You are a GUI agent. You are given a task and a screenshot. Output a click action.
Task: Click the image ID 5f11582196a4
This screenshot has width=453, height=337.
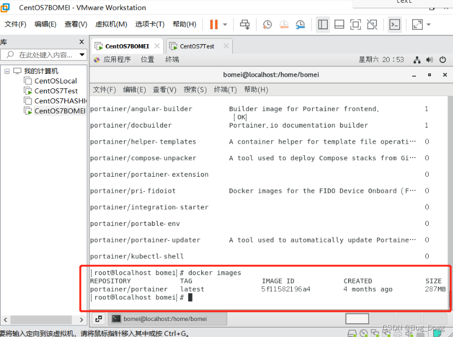286,289
